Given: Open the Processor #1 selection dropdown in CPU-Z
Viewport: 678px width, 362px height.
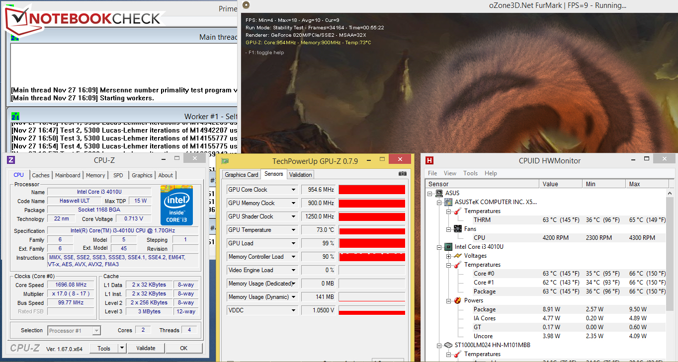Looking at the screenshot, I should click(x=96, y=330).
